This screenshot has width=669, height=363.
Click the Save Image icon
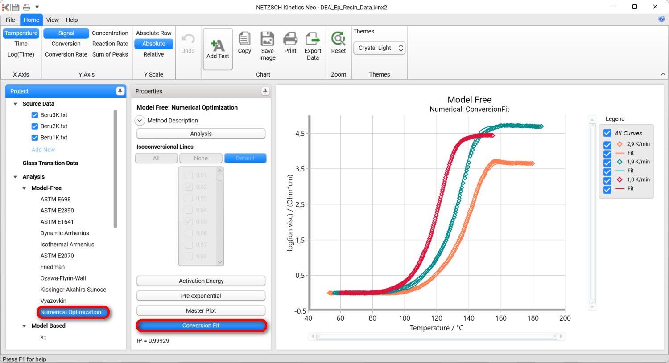pyautogui.click(x=267, y=39)
